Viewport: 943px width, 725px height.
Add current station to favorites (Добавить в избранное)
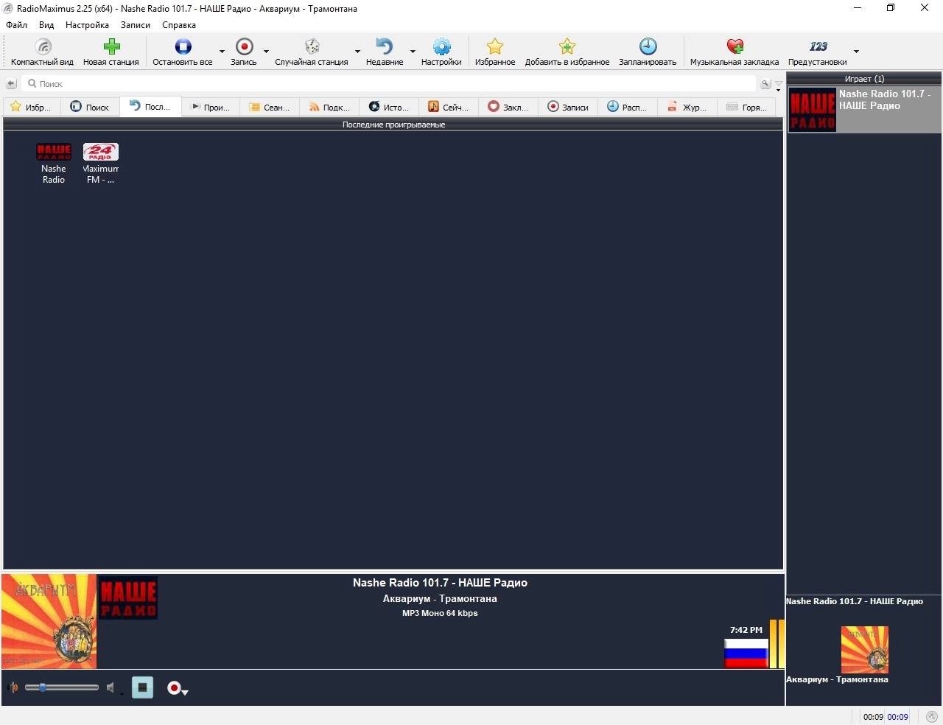[567, 52]
